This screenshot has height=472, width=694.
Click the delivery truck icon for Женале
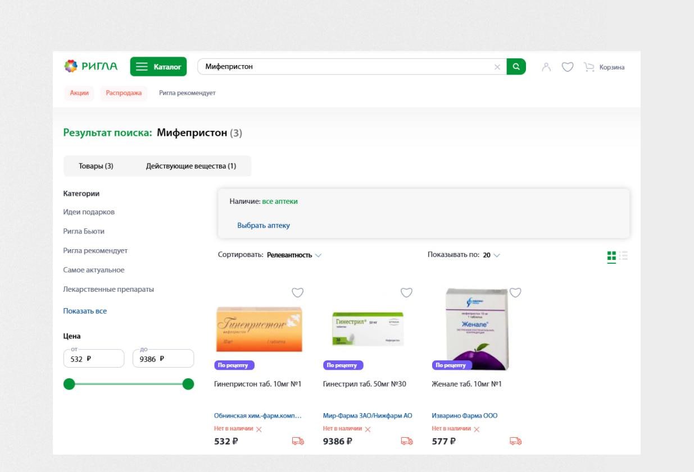[x=516, y=441]
